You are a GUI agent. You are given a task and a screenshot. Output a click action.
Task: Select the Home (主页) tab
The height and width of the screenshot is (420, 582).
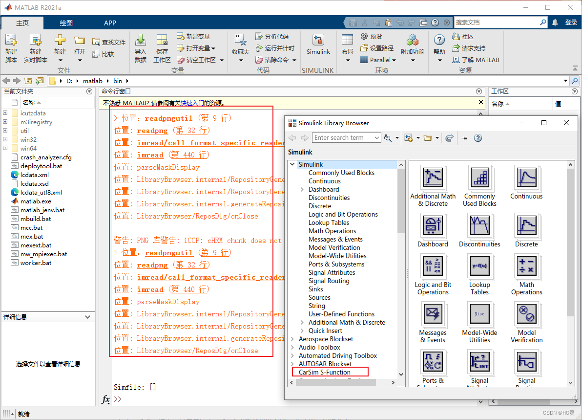tap(22, 23)
